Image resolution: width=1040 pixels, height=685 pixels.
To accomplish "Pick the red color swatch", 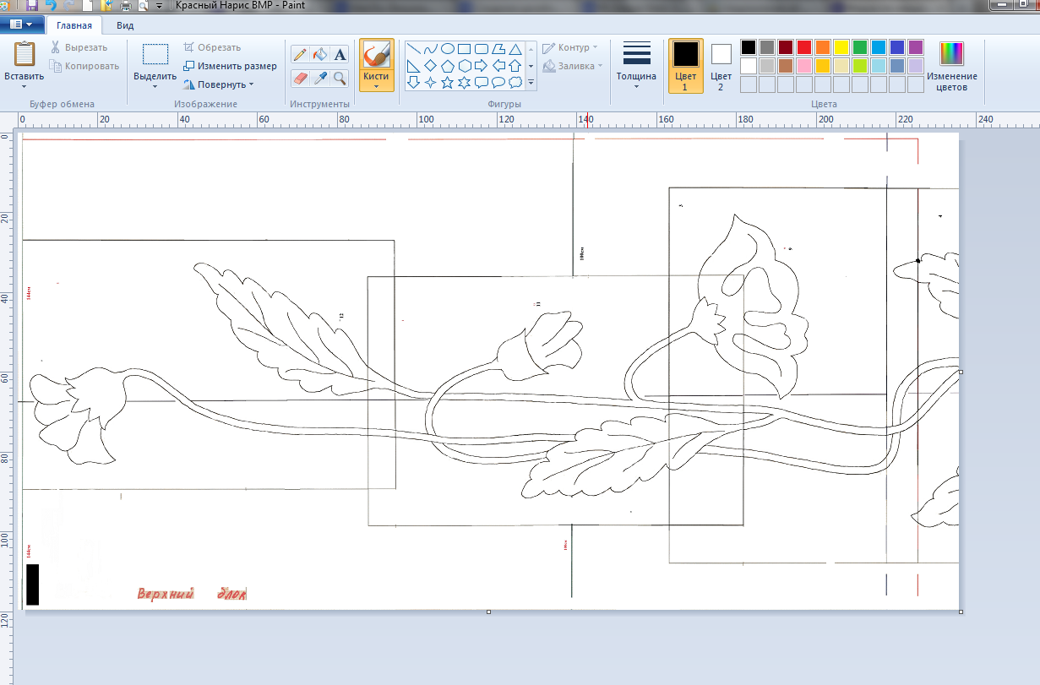I will pos(803,47).
